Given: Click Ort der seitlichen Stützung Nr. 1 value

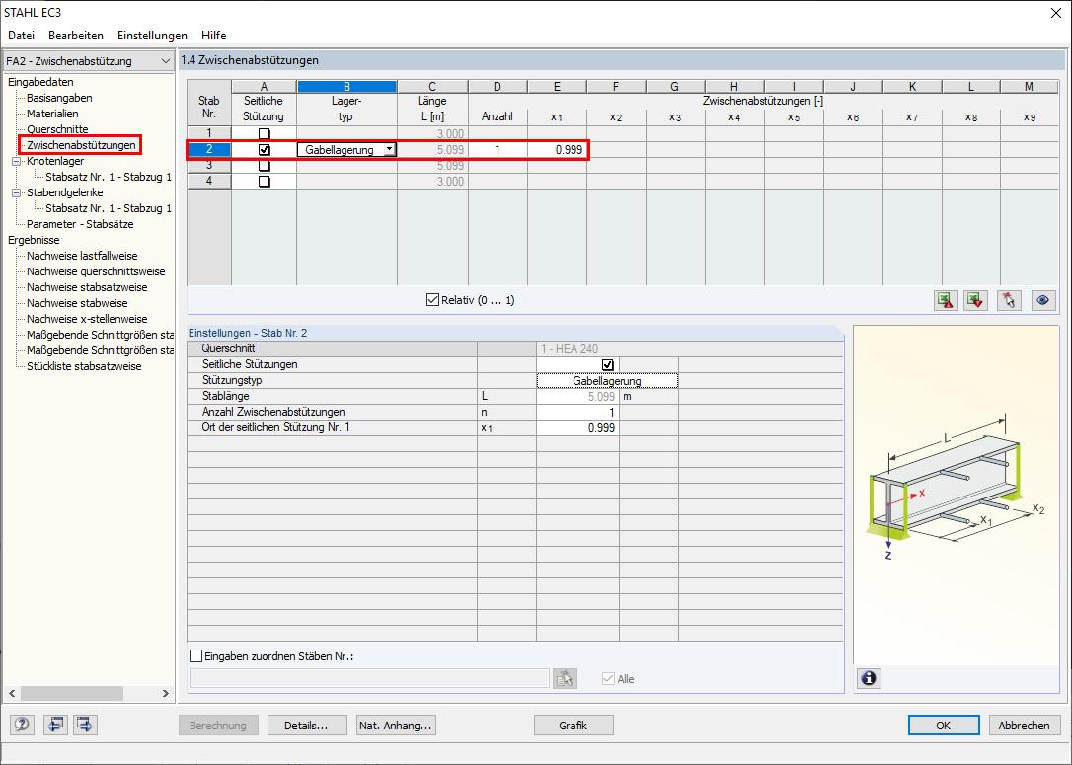Looking at the screenshot, I should click(577, 428).
